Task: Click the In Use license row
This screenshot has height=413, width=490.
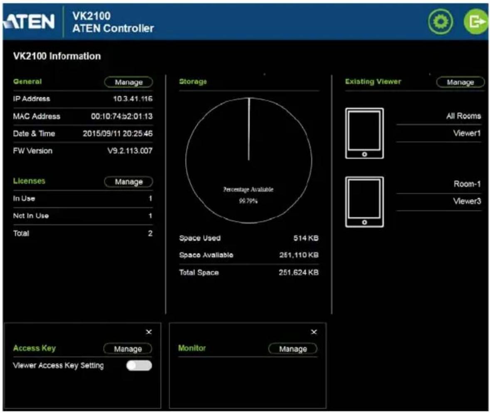Action: point(83,199)
